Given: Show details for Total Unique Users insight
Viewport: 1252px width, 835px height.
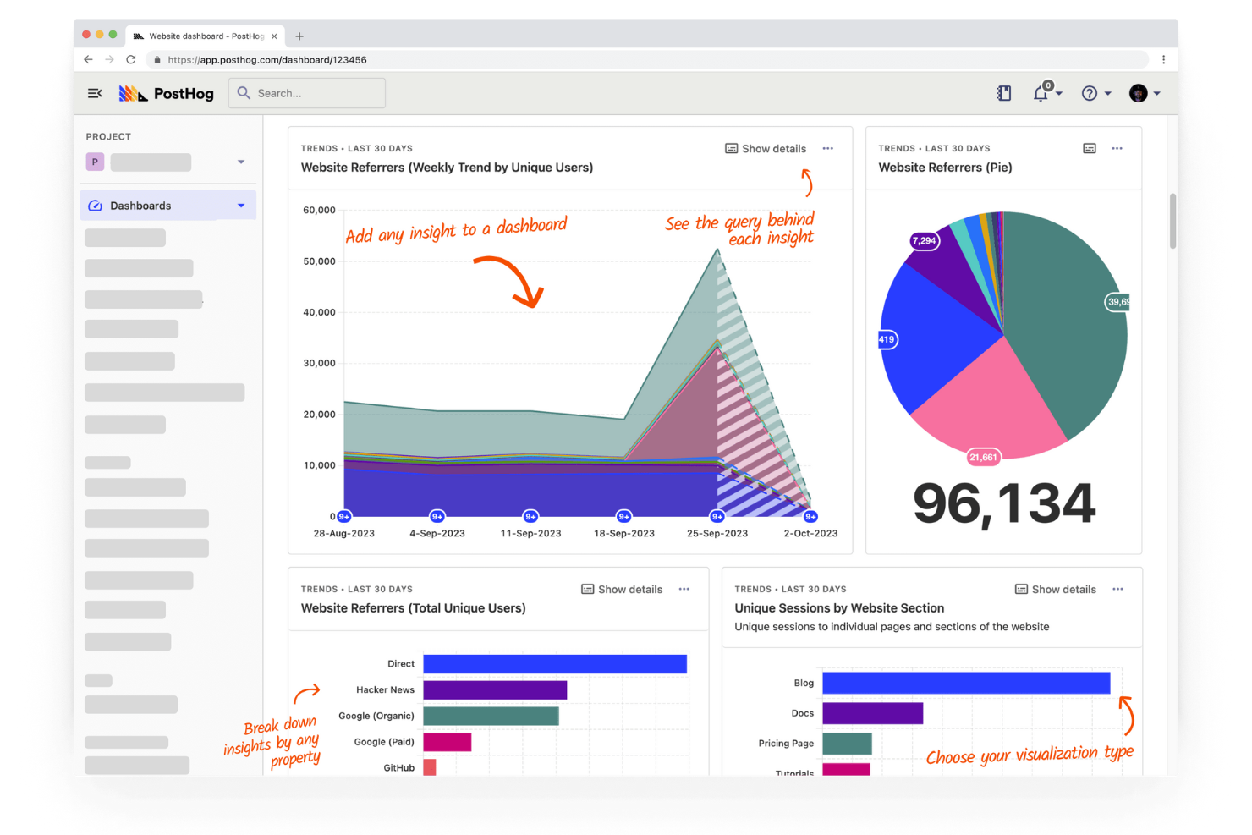Looking at the screenshot, I should coord(622,590).
